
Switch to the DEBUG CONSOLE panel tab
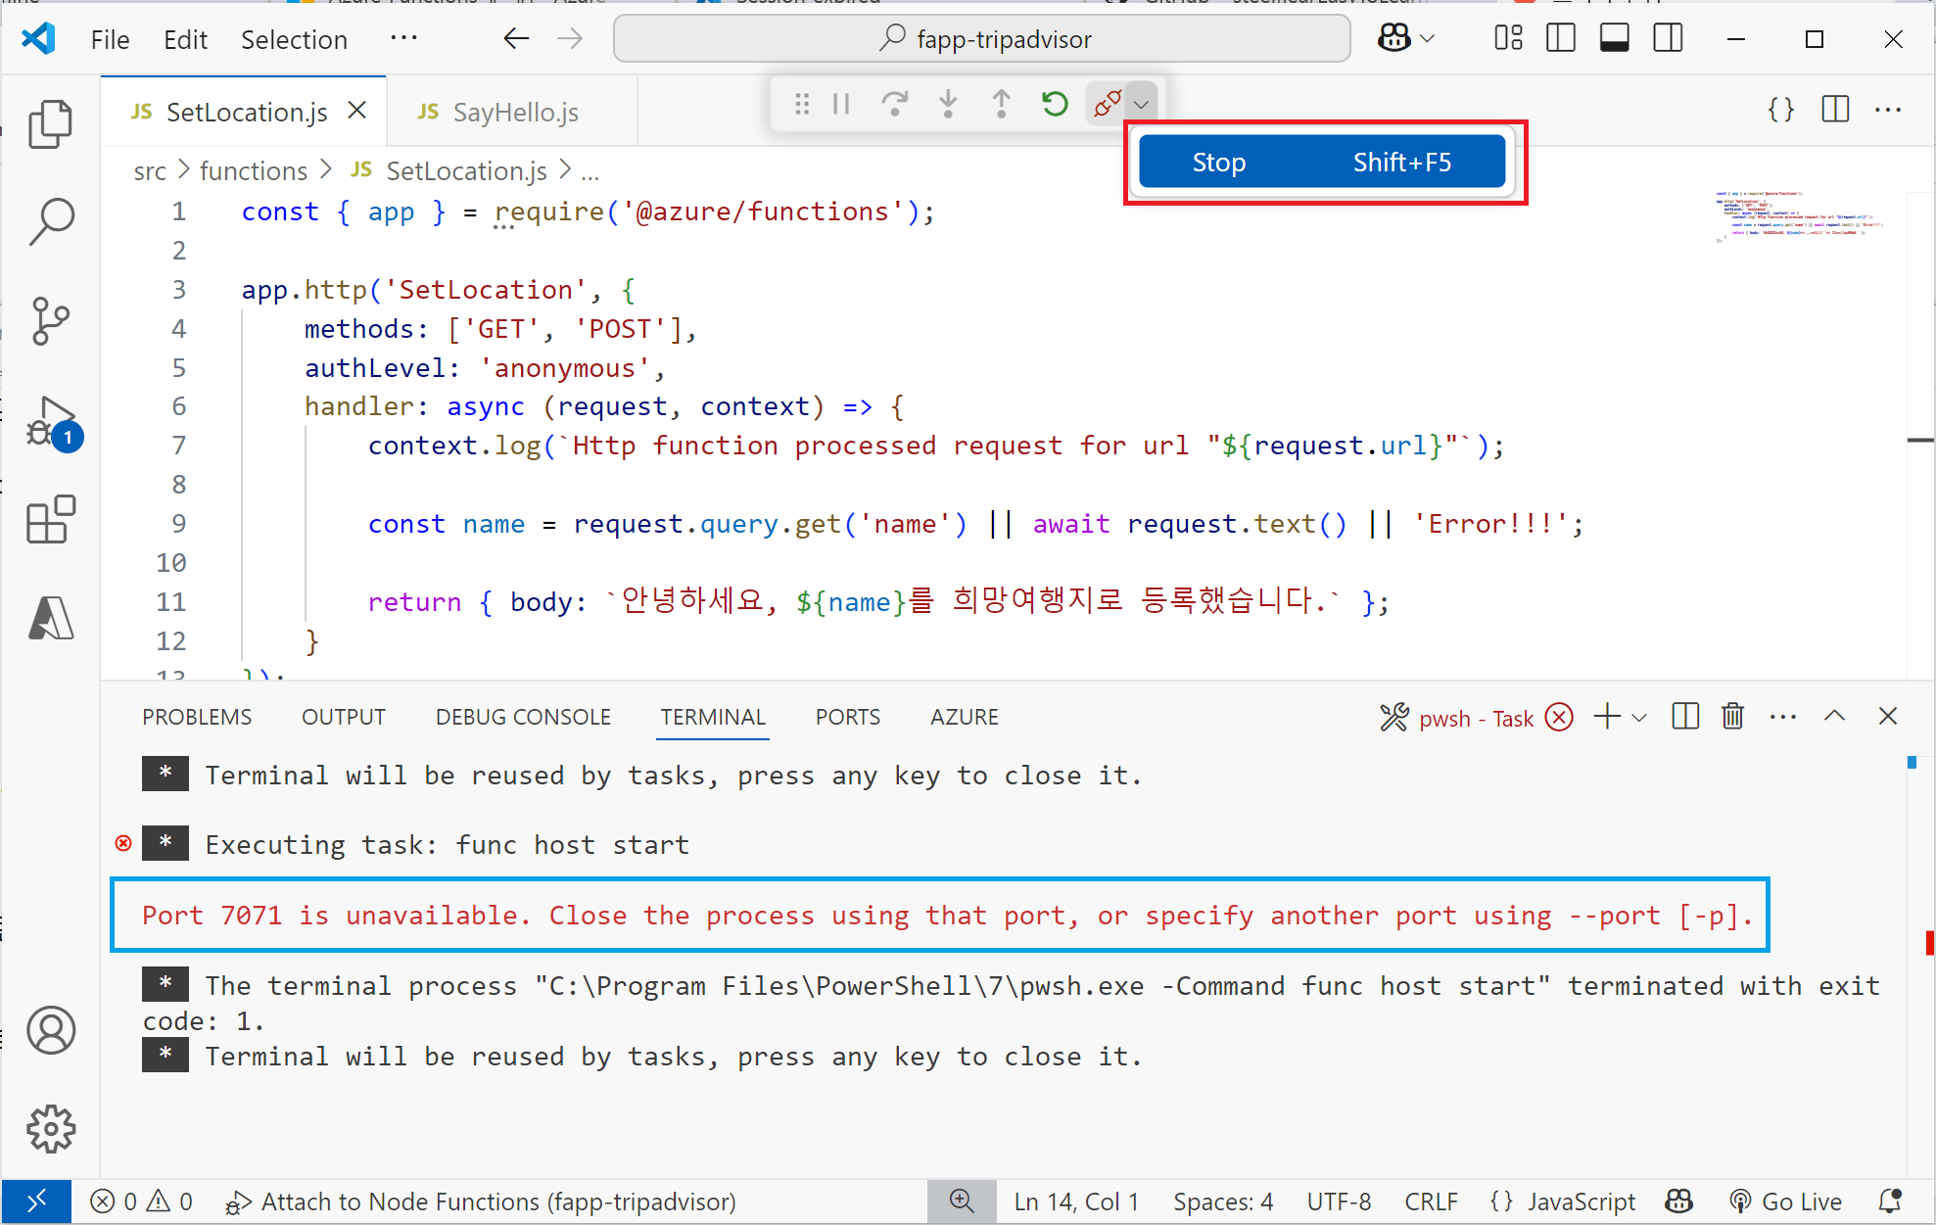(x=523, y=717)
